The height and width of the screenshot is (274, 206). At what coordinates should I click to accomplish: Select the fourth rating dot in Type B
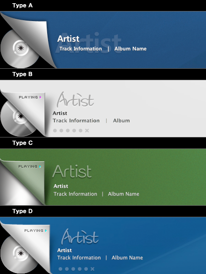74,131
